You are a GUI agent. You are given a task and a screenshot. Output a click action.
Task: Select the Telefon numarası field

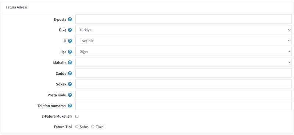point(183,106)
